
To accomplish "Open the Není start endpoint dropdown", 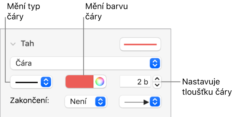I will (x=86, y=102).
